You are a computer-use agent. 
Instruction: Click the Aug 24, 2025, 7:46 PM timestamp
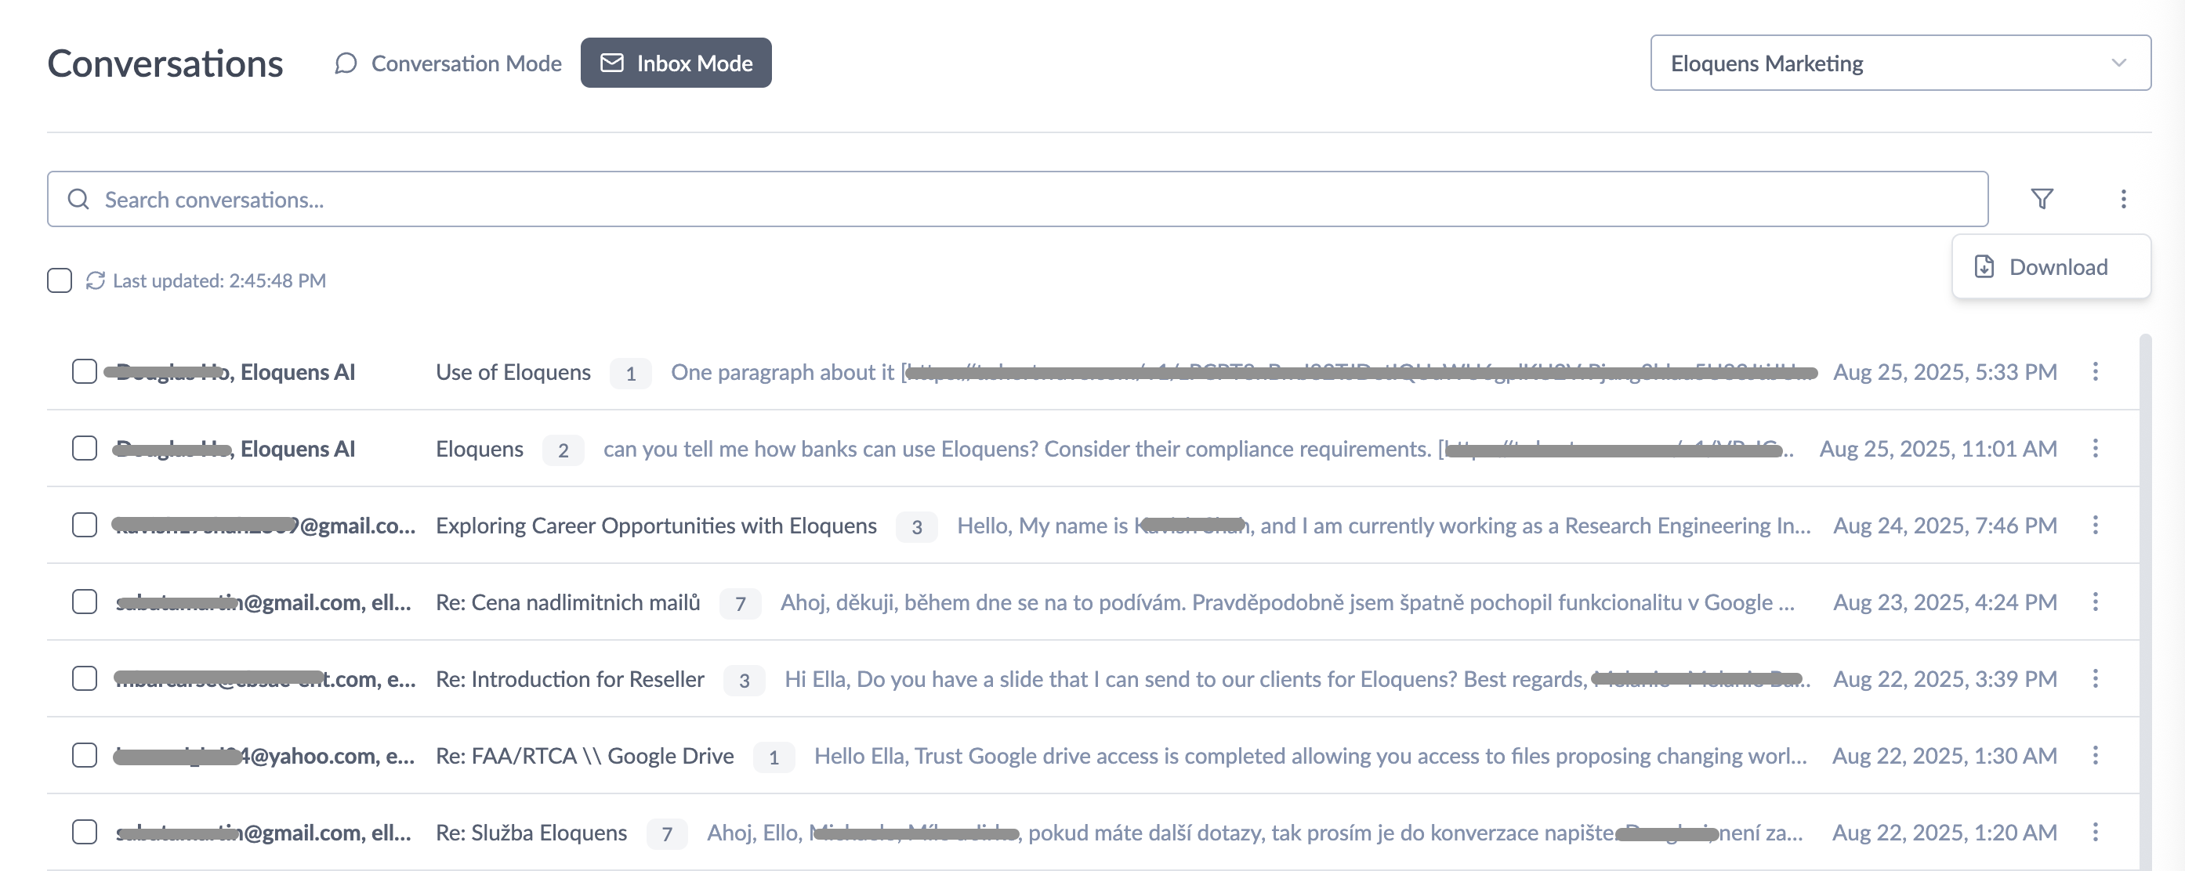pos(1945,526)
